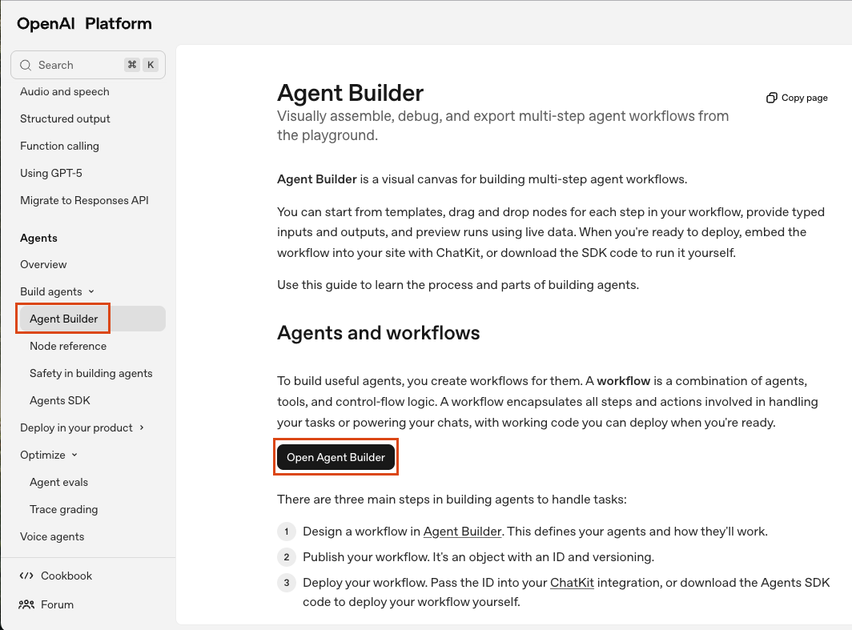Image resolution: width=852 pixels, height=630 pixels.
Task: Click the Copy page icon
Action: tap(771, 98)
